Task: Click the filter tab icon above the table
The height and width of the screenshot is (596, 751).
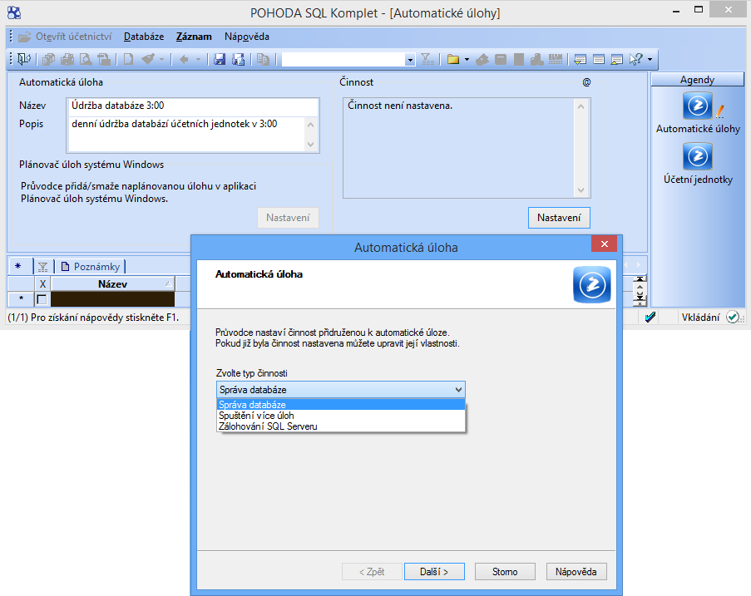Action: click(x=42, y=266)
